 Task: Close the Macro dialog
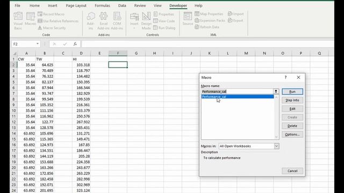298,77
